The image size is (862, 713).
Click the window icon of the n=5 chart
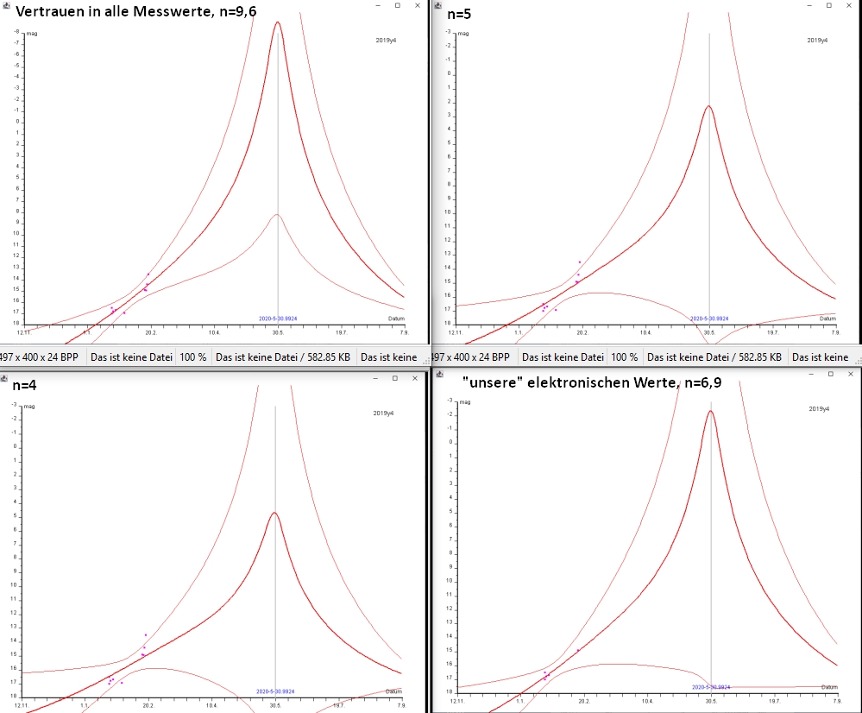coord(437,5)
